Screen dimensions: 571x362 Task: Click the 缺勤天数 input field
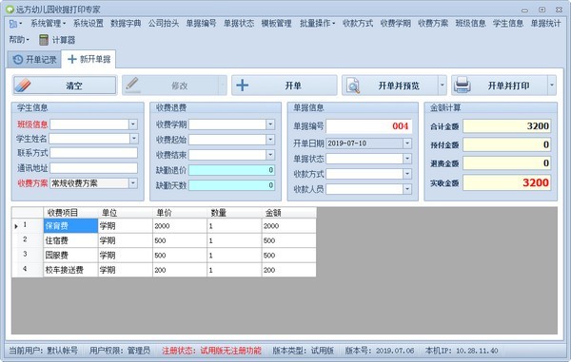pos(231,185)
